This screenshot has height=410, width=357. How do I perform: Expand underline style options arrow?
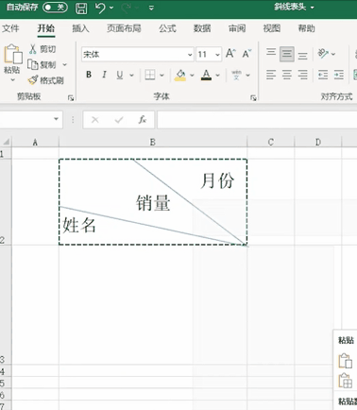(x=131, y=75)
